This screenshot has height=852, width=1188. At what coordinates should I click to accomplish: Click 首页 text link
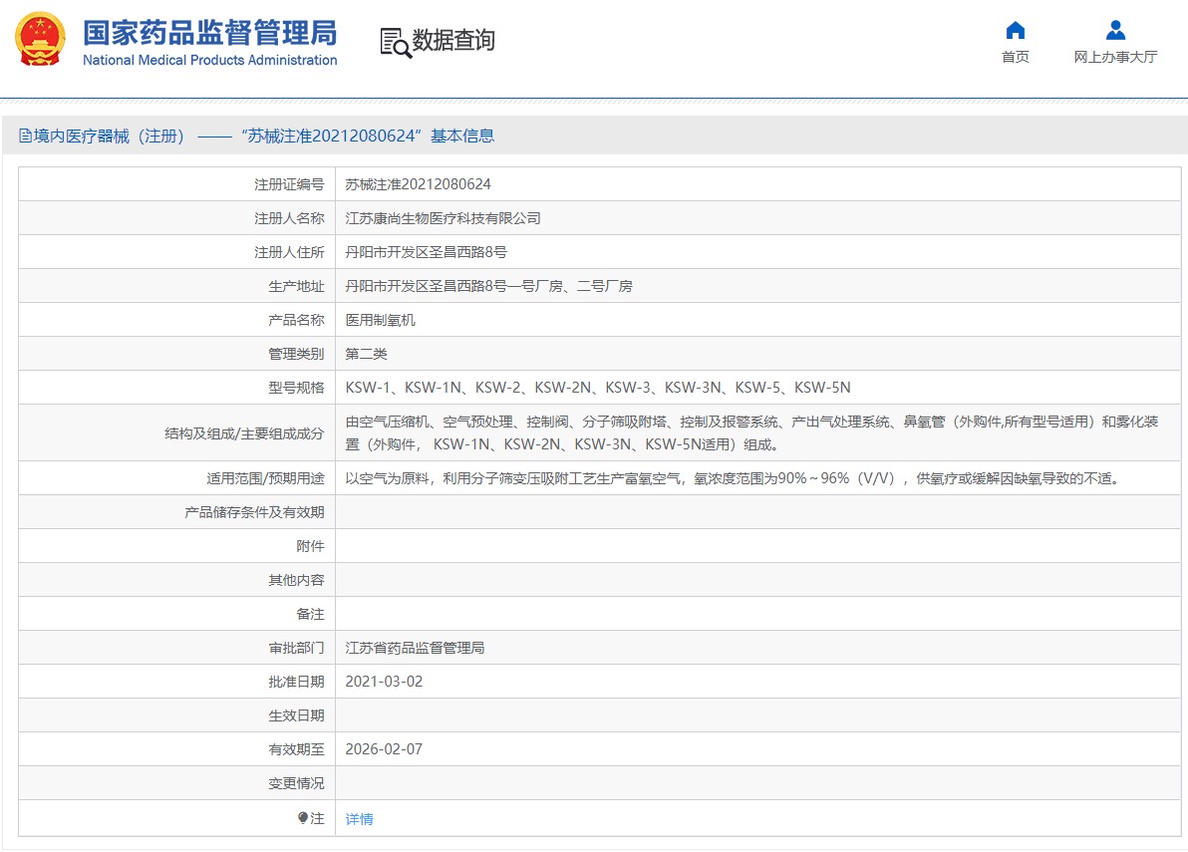(1016, 57)
